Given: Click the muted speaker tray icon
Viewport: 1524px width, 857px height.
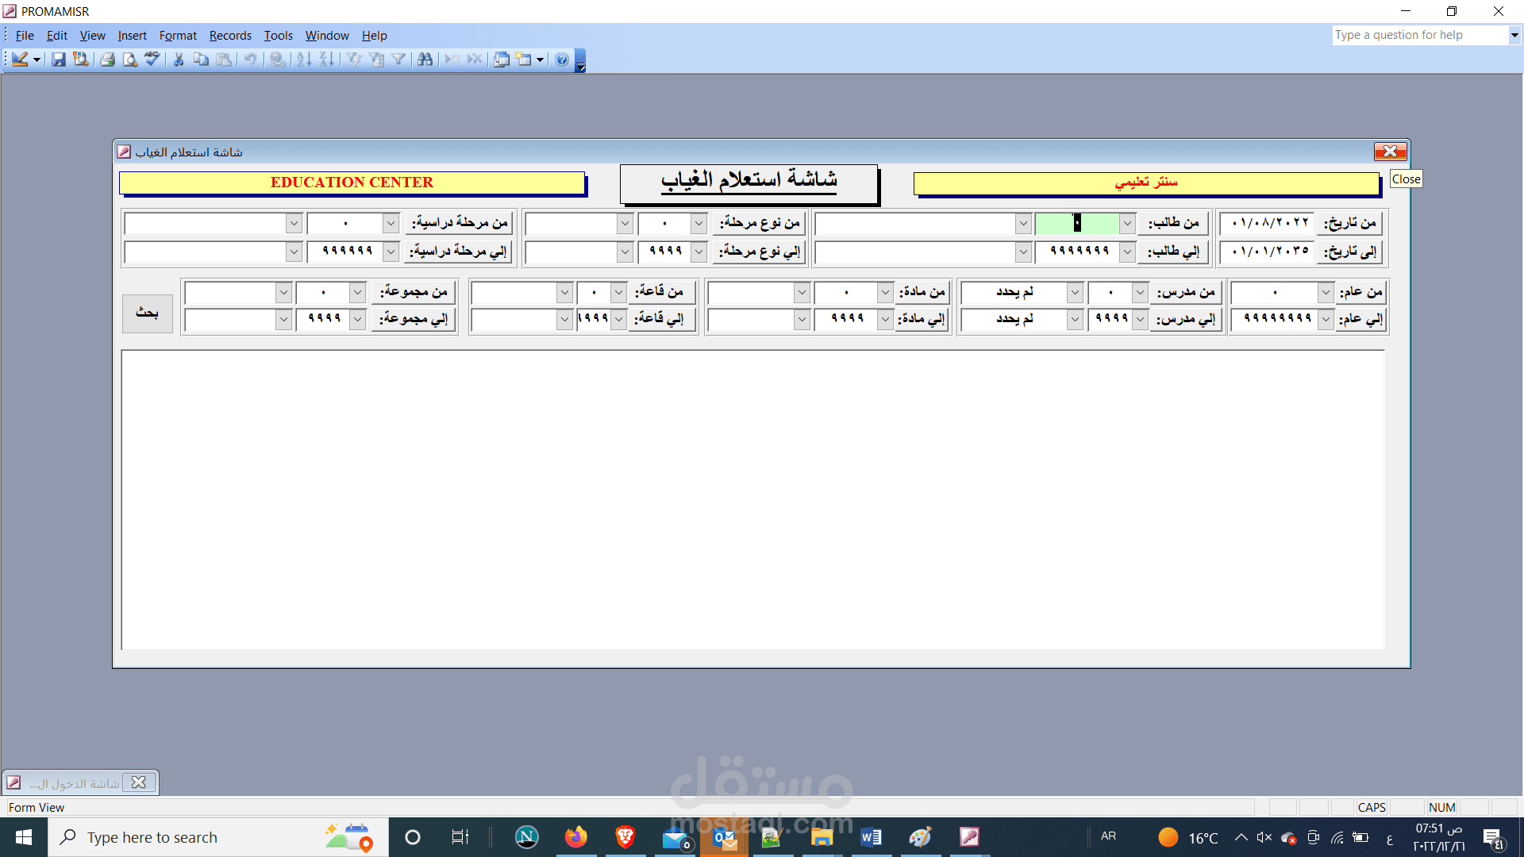Looking at the screenshot, I should [x=1264, y=837].
